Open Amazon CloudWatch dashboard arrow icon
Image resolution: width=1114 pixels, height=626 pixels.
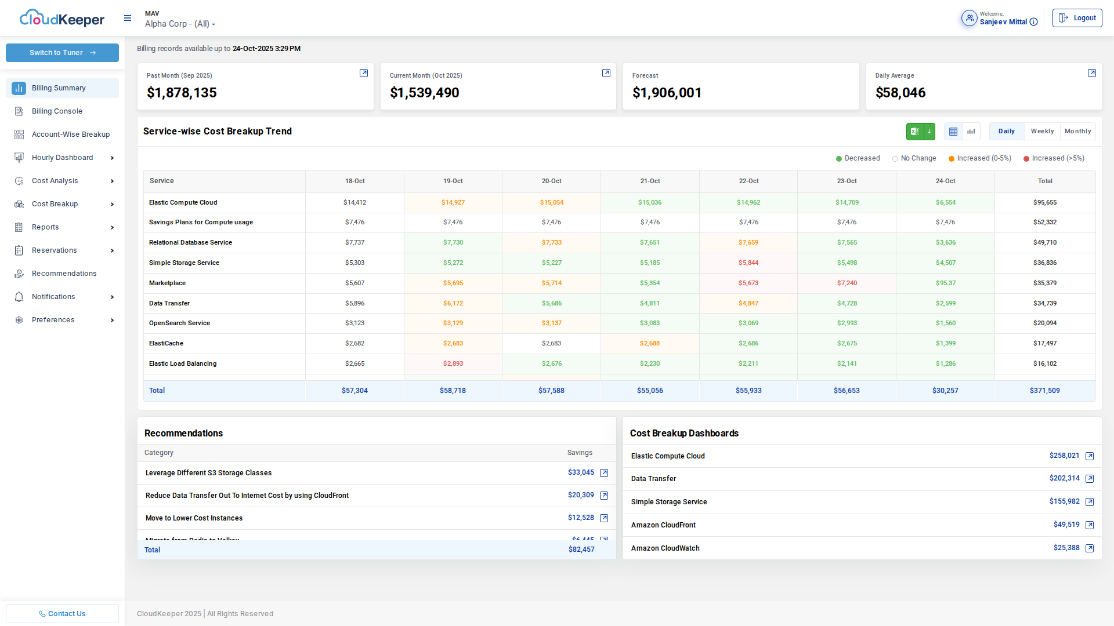pyautogui.click(x=1089, y=548)
